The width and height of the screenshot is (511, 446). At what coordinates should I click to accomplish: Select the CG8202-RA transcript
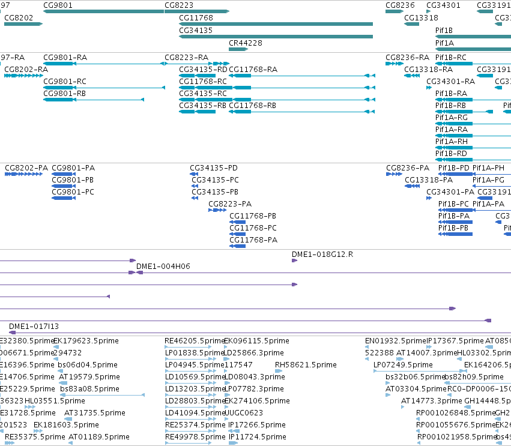(23, 76)
